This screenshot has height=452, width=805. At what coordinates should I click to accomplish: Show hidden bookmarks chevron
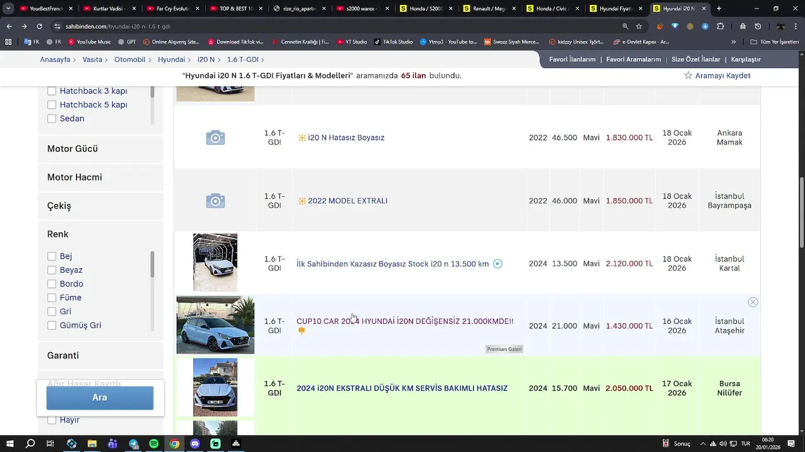733,42
